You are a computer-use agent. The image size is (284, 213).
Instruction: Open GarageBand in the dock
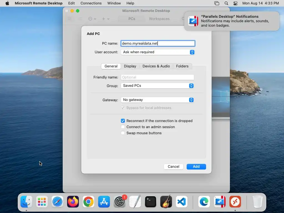(x=166, y=202)
